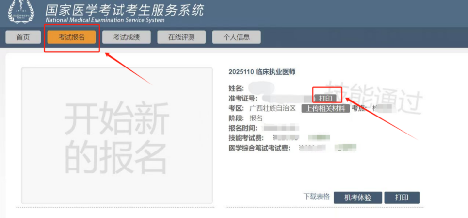Click the 姓名 field label

[237, 88]
